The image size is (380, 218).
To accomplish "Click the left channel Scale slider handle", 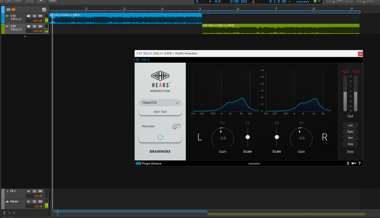I will click(x=247, y=137).
